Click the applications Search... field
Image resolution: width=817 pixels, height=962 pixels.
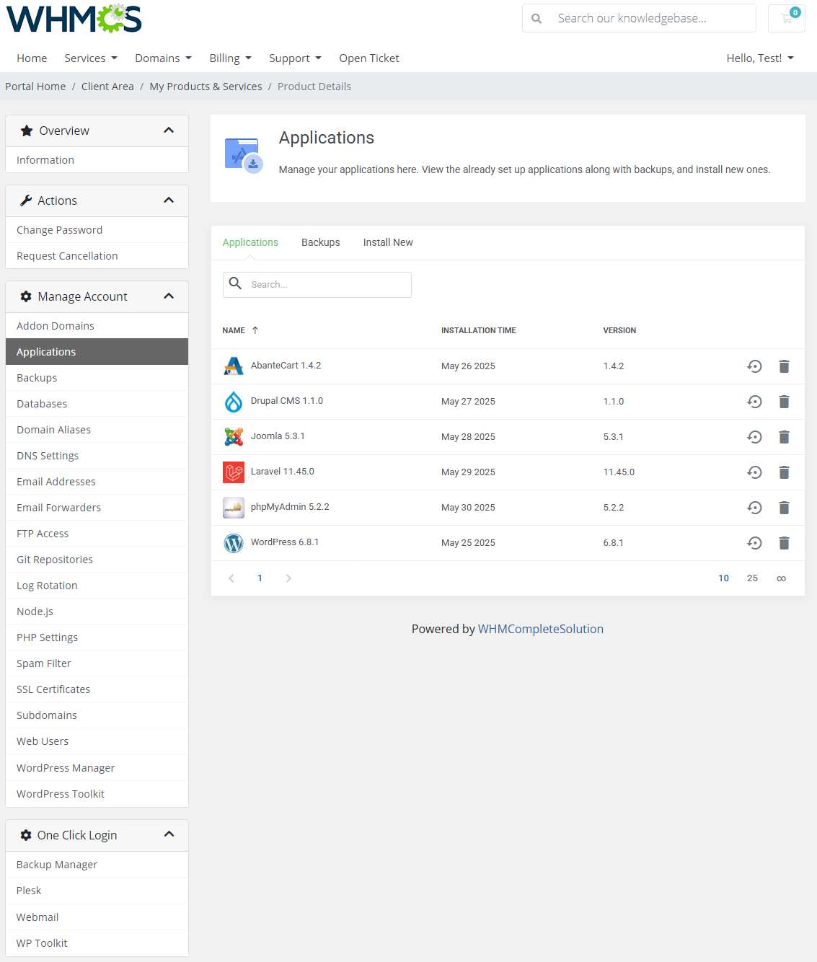[x=317, y=285]
